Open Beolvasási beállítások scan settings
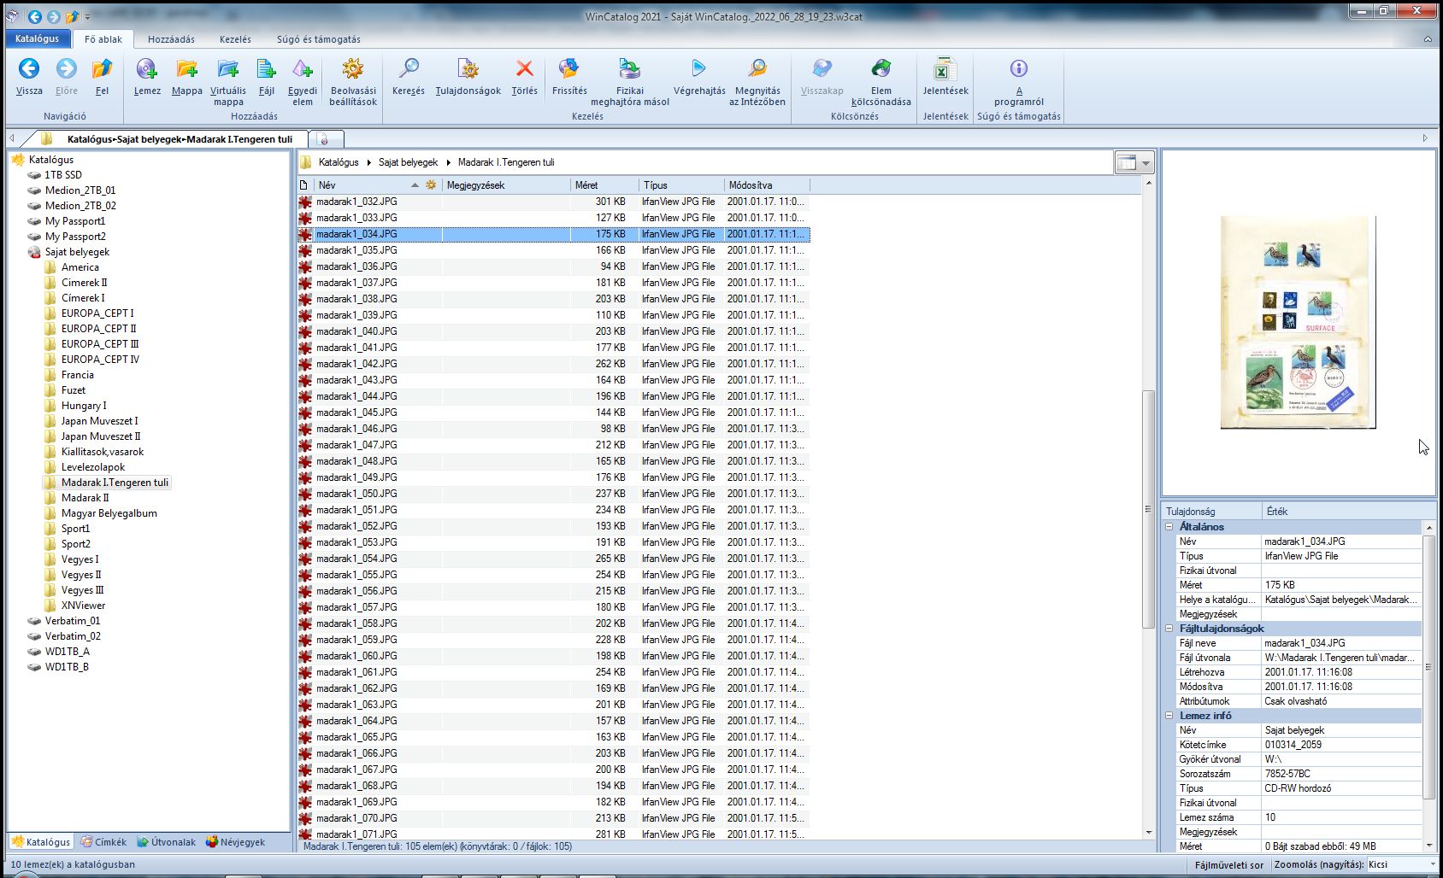 [352, 69]
